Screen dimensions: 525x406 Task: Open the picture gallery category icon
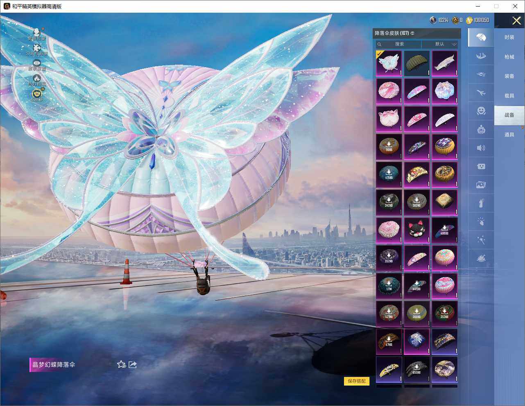481,185
